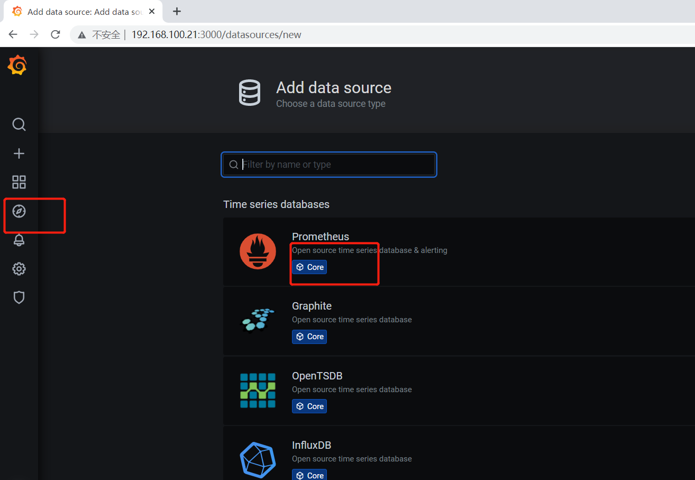Go forward in browser history
695x480 pixels.
(34, 34)
